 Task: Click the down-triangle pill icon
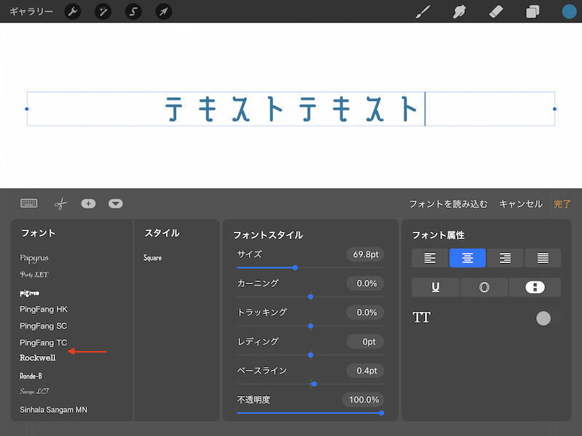pyautogui.click(x=116, y=203)
